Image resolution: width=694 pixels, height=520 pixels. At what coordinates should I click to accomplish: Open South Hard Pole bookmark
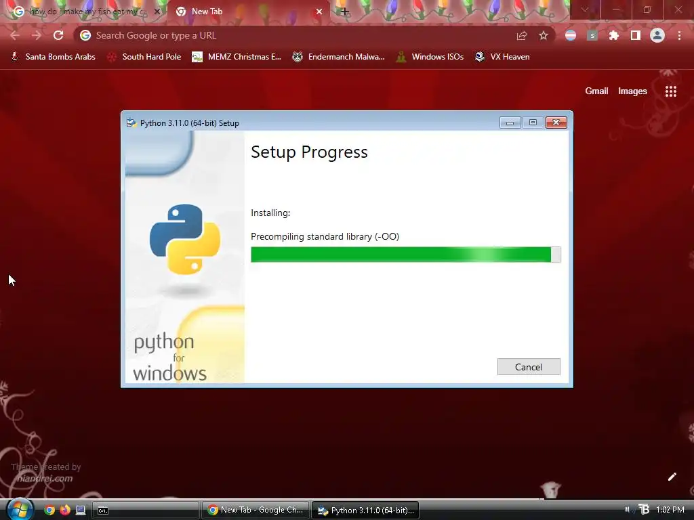(x=144, y=57)
